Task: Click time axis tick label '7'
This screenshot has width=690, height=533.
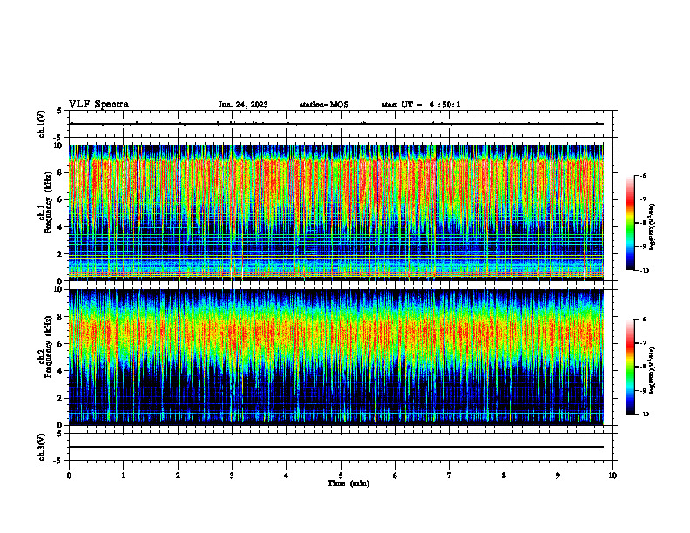Action: [450, 476]
